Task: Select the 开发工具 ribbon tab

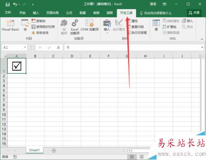Action: pos(126,13)
